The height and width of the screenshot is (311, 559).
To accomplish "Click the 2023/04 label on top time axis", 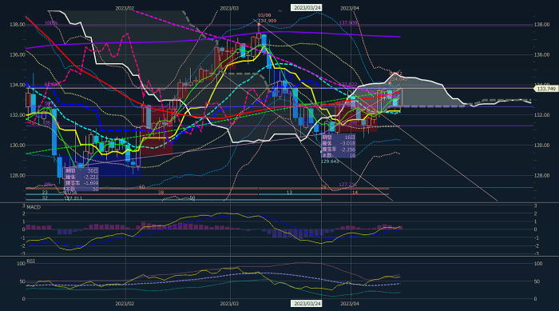I will (350, 8).
